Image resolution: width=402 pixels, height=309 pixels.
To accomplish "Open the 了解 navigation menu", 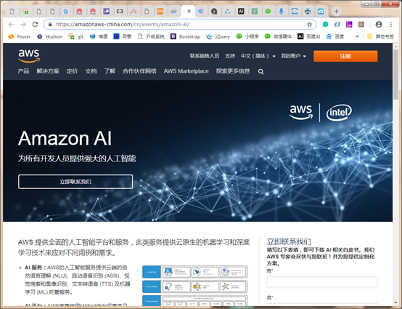I will 110,71.
